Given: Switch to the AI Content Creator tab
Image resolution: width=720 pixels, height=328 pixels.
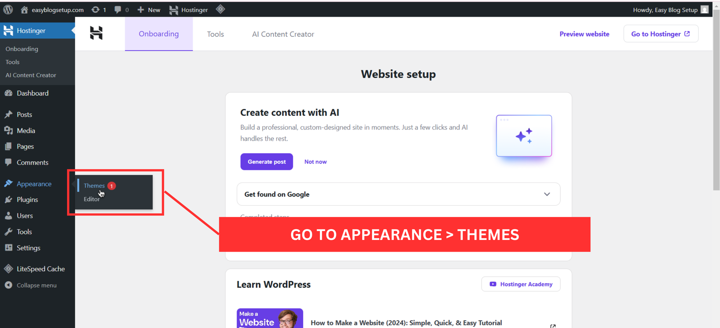Looking at the screenshot, I should tap(283, 34).
